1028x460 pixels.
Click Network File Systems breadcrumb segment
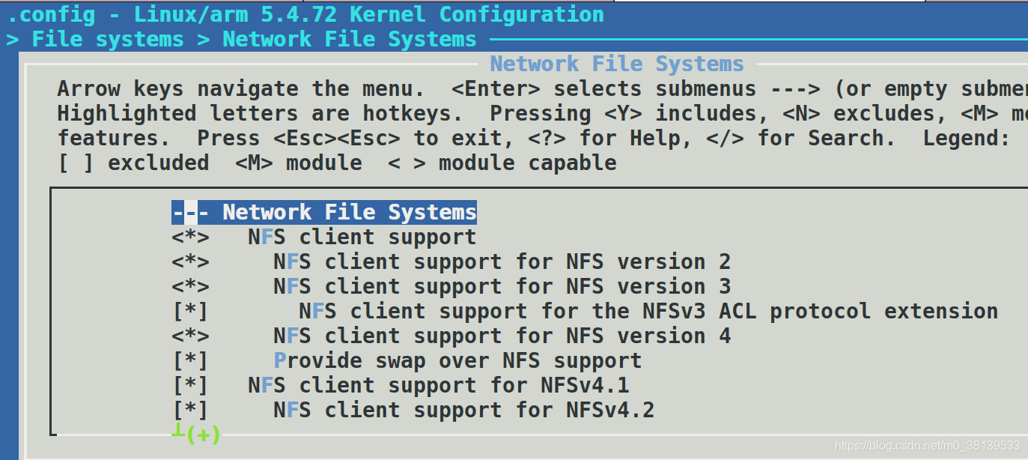[350, 40]
